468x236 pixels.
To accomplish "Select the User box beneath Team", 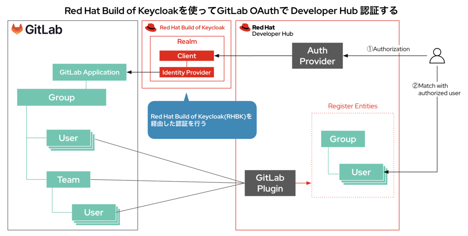I will (94, 213).
